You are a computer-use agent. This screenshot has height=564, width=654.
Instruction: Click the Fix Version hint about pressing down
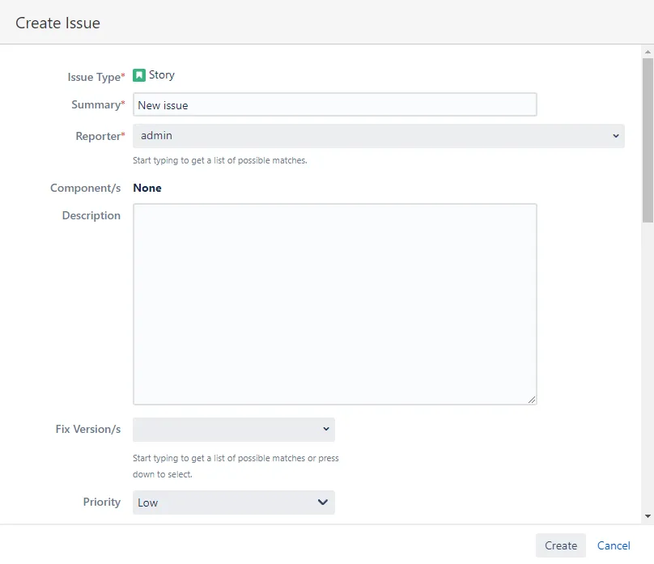pyautogui.click(x=236, y=466)
